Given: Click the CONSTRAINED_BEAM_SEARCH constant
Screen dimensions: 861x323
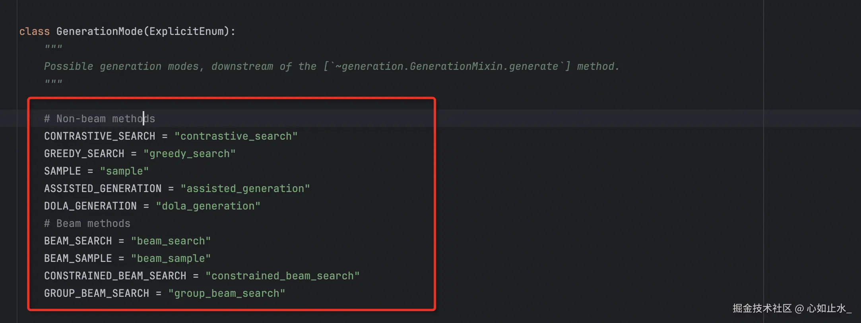Looking at the screenshot, I should 115,276.
